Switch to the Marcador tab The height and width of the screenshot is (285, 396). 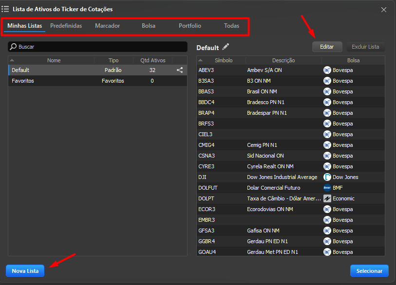tap(107, 26)
